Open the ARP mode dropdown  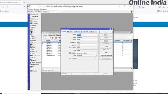(97, 56)
